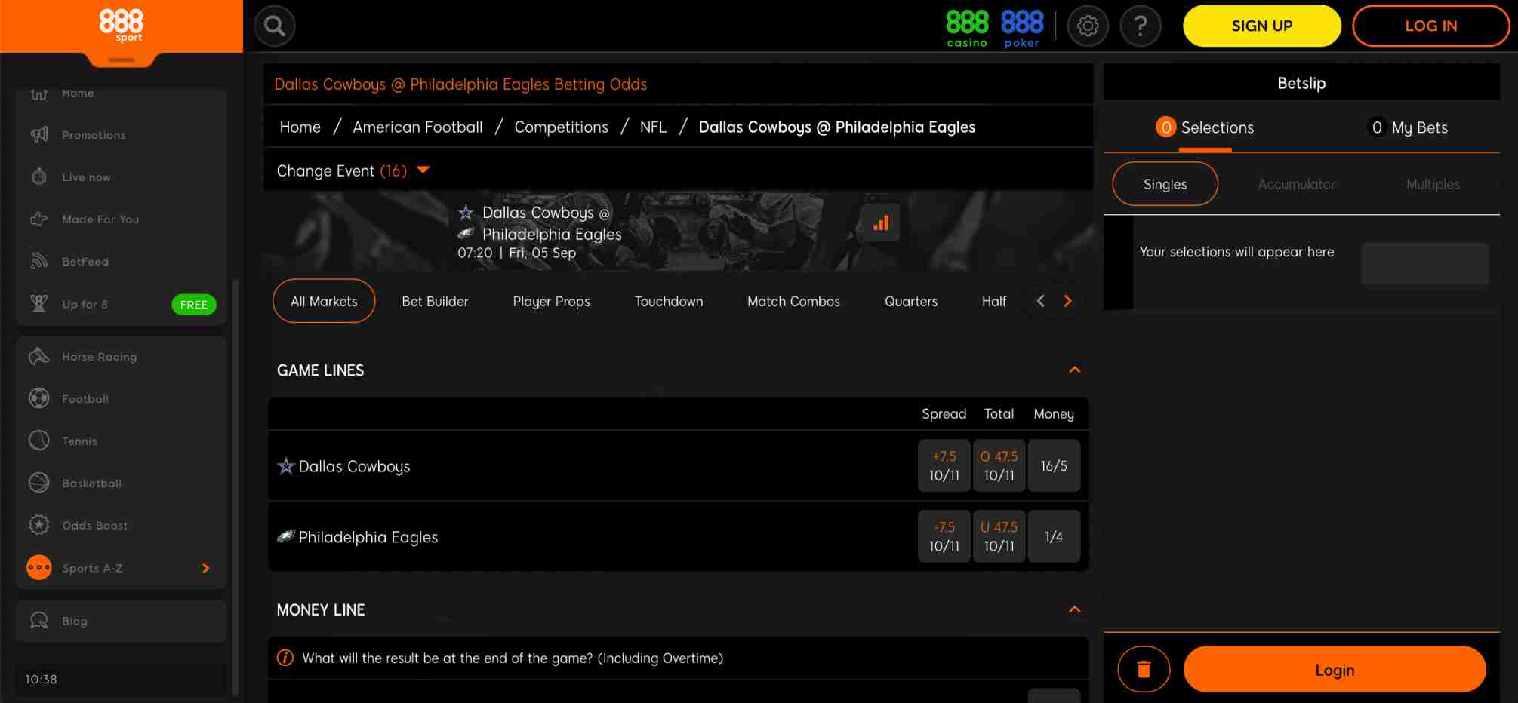
Task: Open the My Bets tab
Action: point(1408,127)
